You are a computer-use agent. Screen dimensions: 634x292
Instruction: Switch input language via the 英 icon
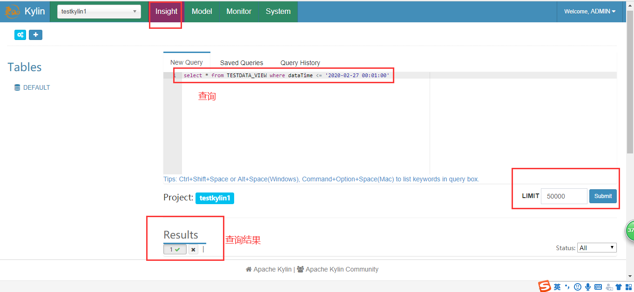pos(557,287)
